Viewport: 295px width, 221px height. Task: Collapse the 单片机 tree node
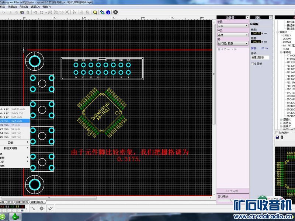[x=281, y=52]
